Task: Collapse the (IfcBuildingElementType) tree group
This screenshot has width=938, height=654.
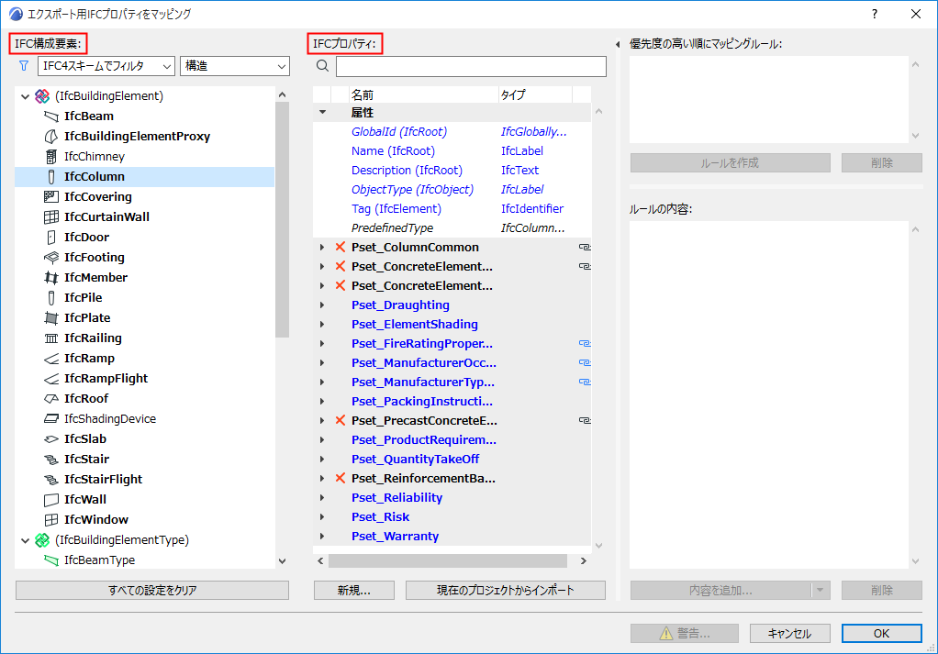Action: (x=25, y=540)
